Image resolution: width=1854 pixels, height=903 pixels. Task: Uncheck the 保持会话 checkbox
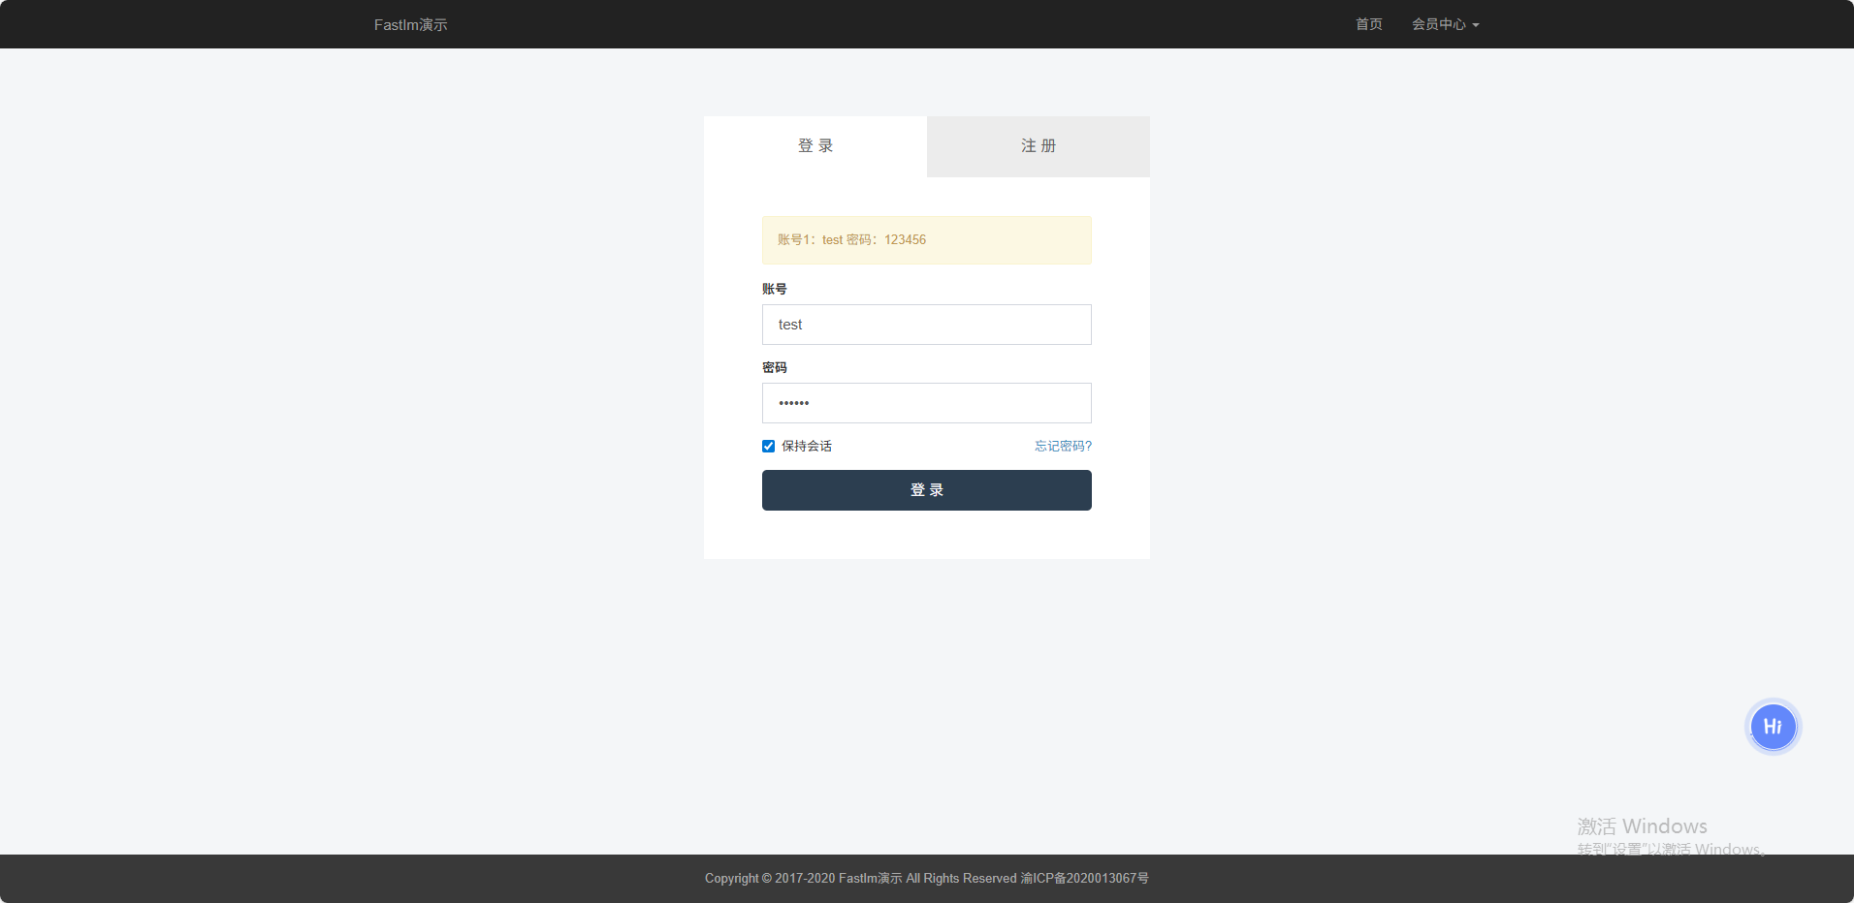pyautogui.click(x=768, y=447)
